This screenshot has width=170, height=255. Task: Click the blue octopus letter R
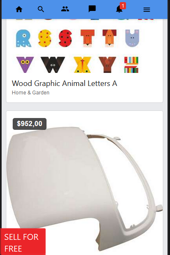24,38
